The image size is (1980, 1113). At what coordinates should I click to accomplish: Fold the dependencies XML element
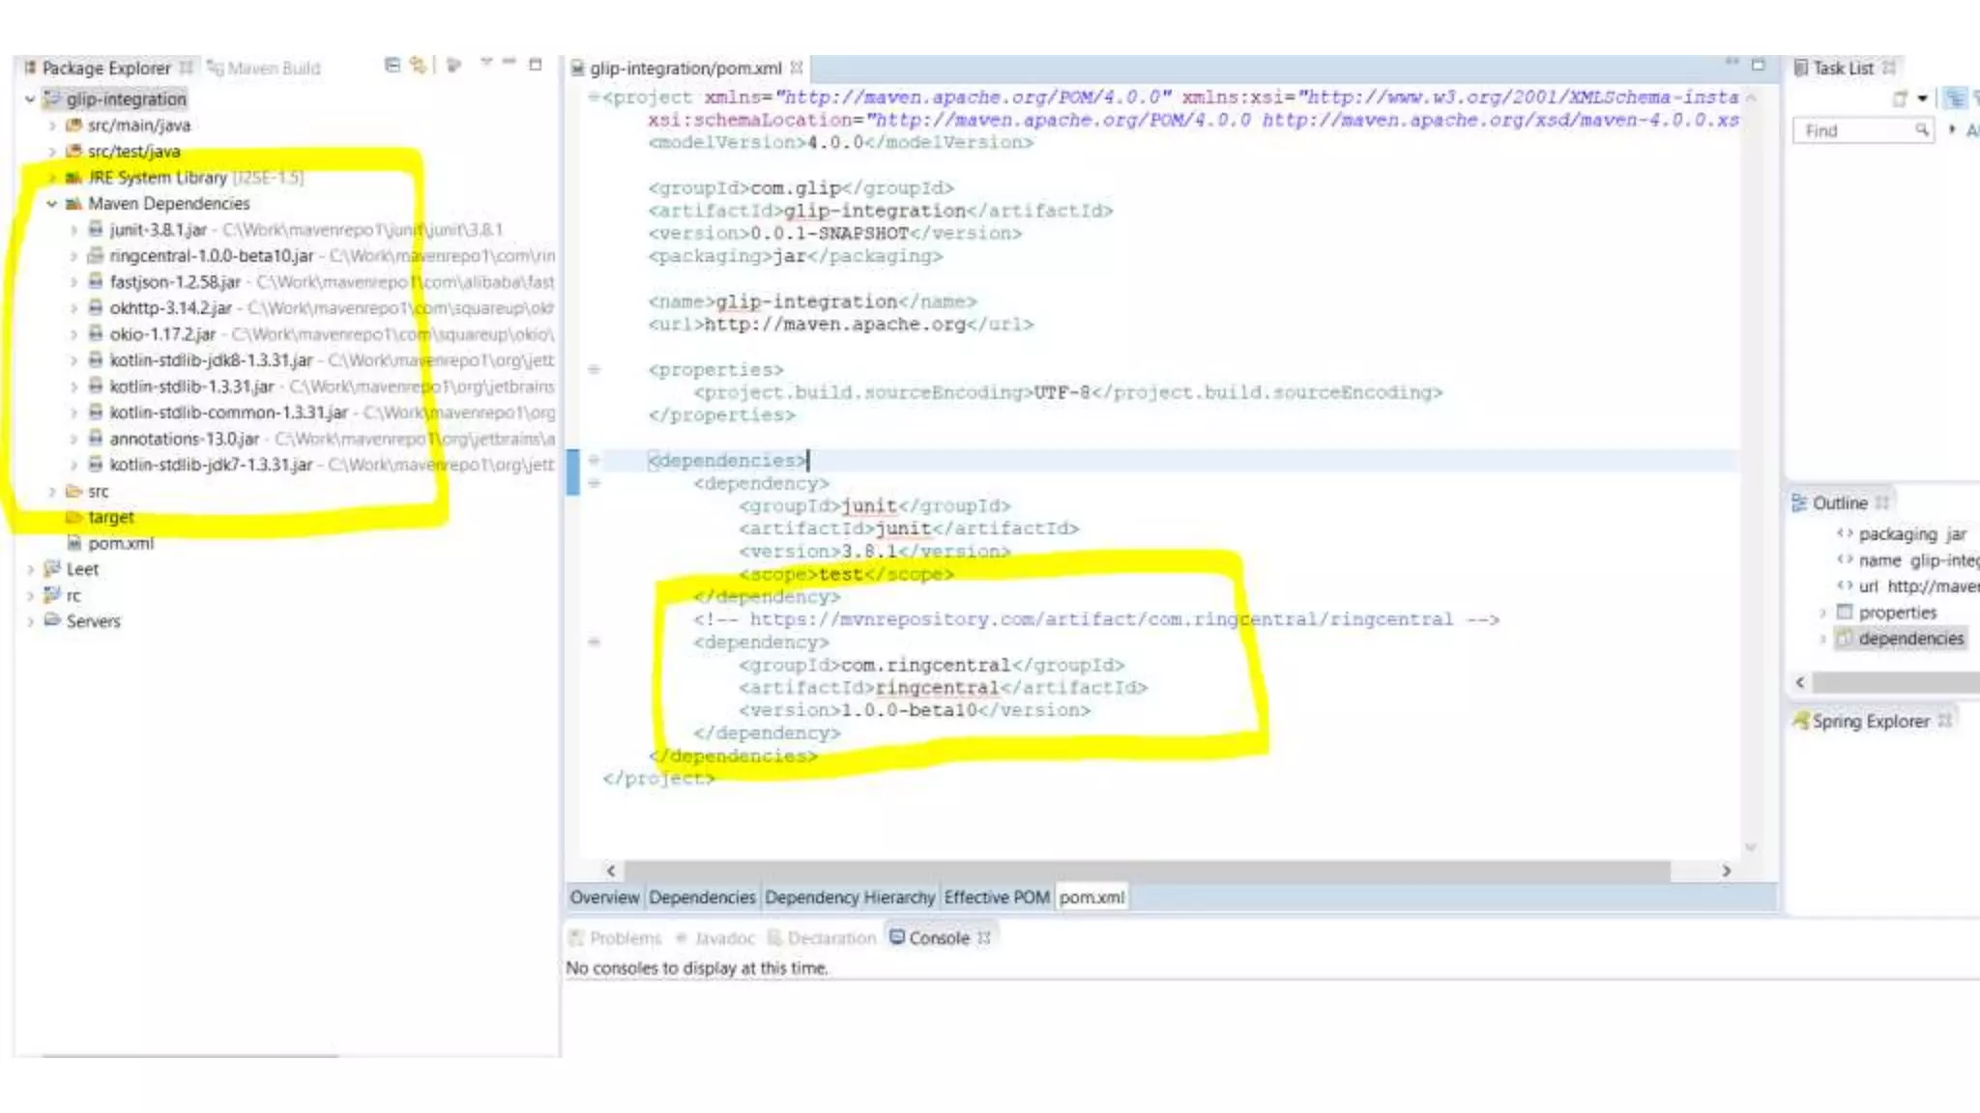(594, 461)
